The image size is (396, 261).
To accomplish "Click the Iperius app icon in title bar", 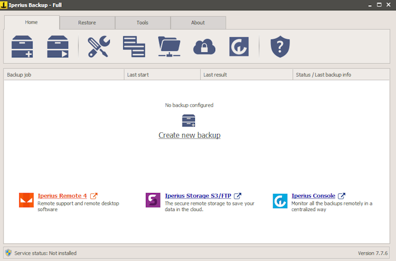I will [3, 5].
